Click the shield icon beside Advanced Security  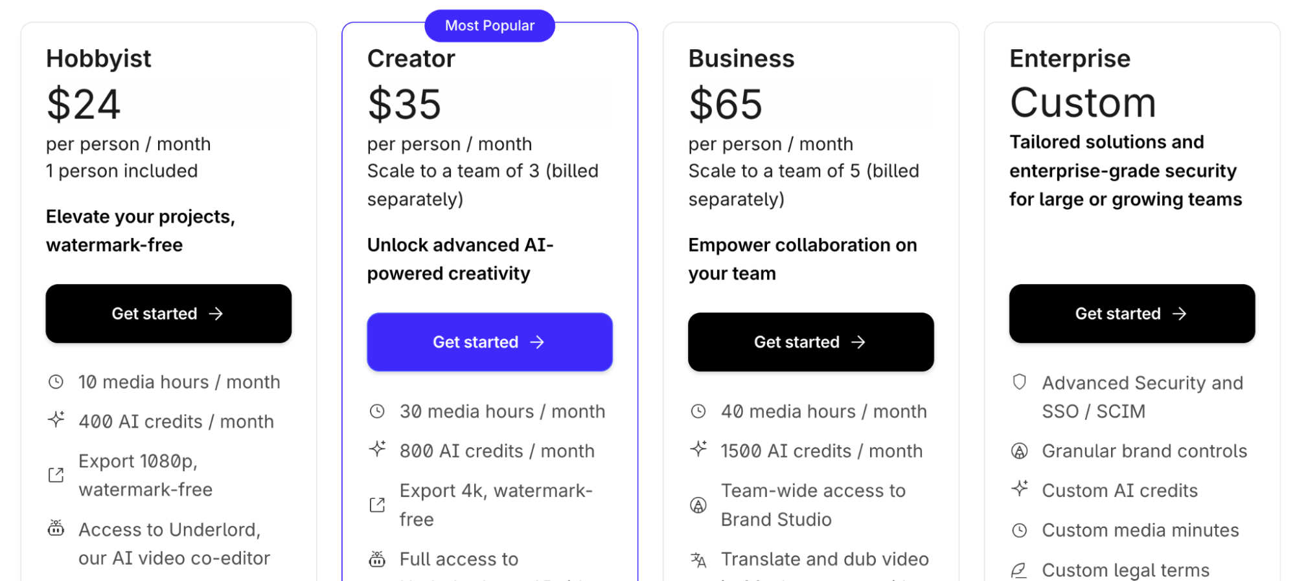(1020, 382)
